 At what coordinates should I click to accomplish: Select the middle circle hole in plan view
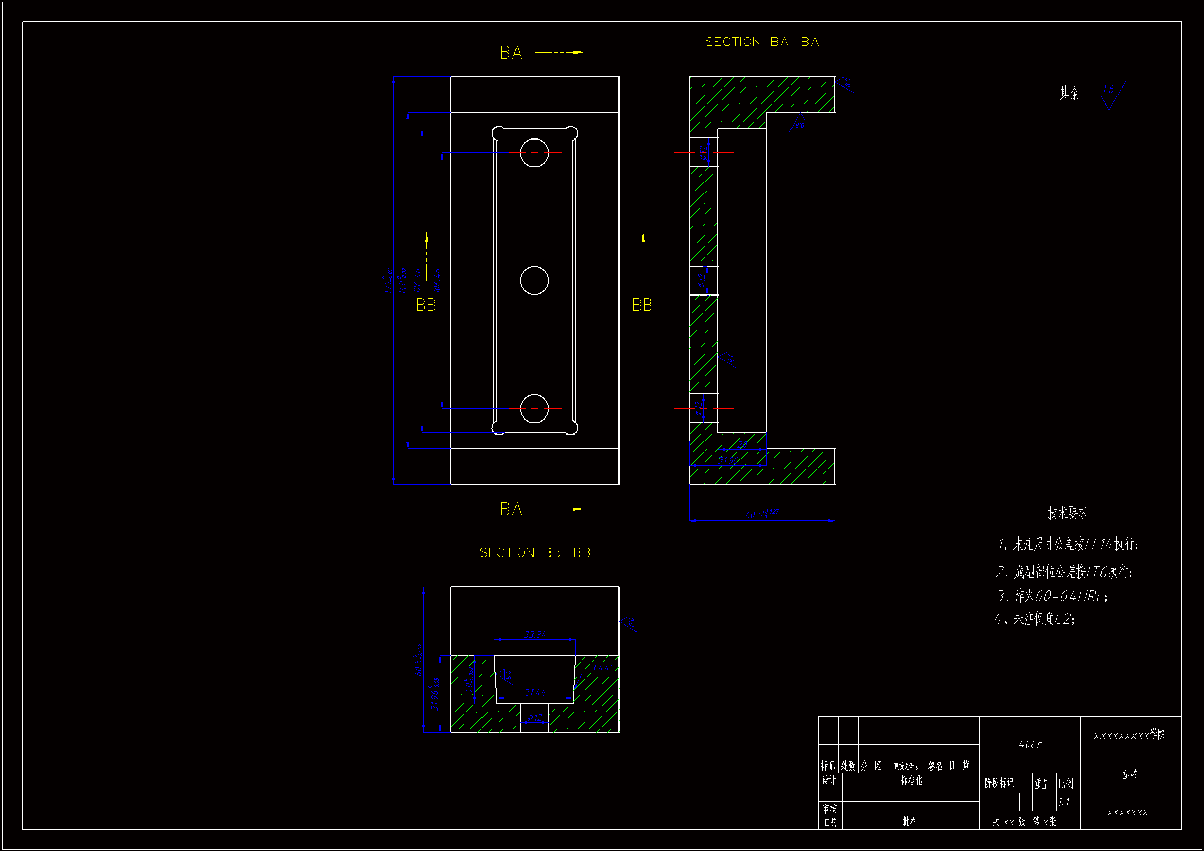click(535, 281)
